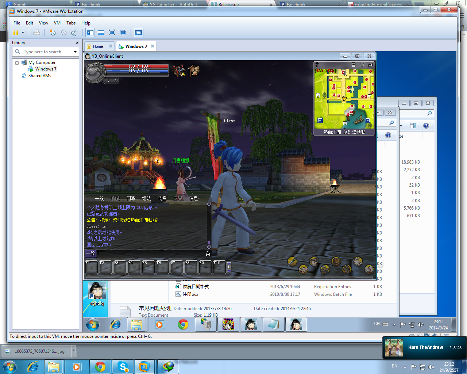The width and height of the screenshot is (467, 374).
Task: Close the Library panel
Action: pyautogui.click(x=77, y=43)
